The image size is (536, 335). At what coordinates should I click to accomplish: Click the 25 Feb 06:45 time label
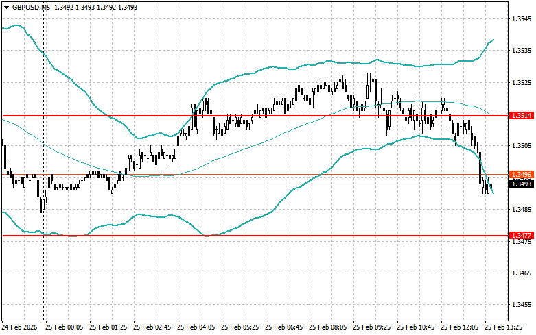click(283, 327)
